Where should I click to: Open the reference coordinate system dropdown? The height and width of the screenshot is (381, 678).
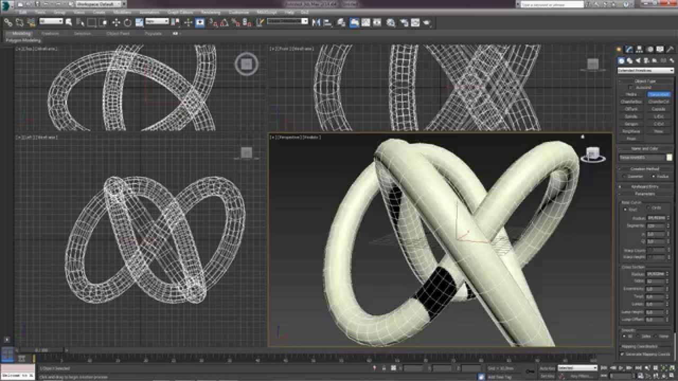pos(157,22)
